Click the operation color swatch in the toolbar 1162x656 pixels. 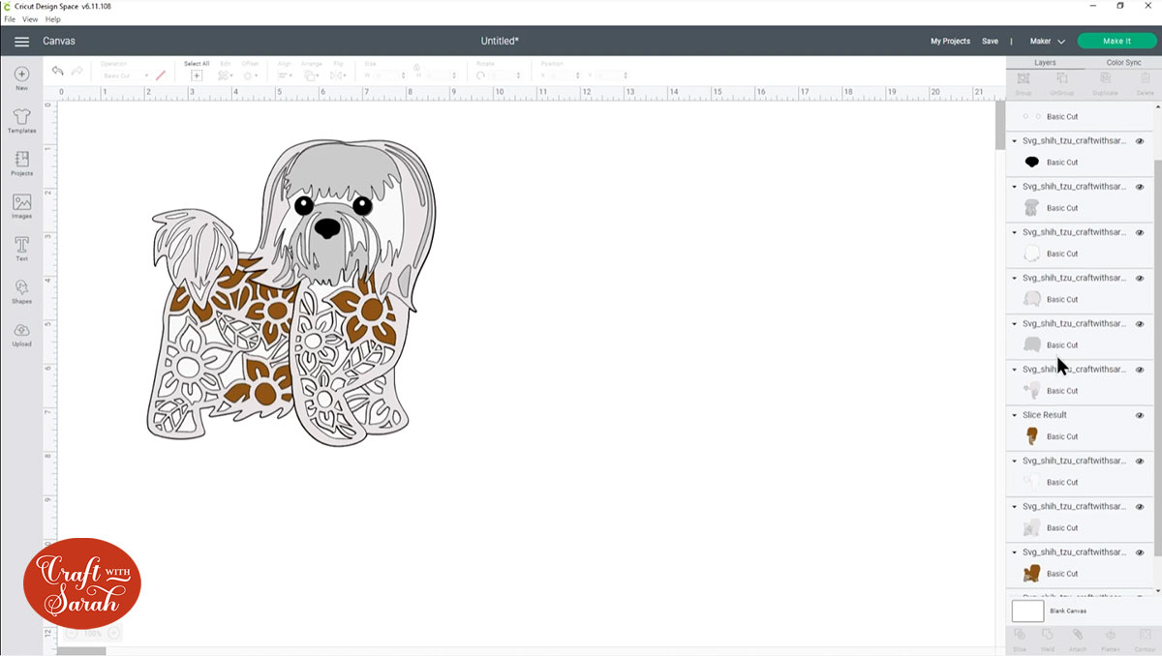coord(160,75)
